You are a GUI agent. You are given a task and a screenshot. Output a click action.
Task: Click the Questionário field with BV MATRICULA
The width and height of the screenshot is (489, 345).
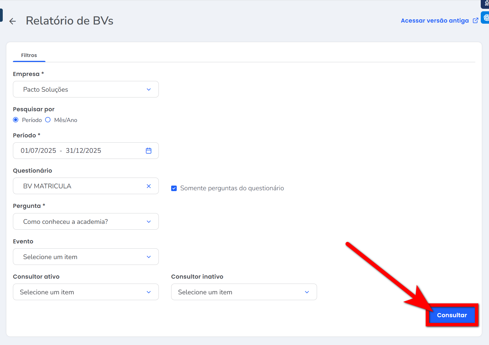pyautogui.click(x=80, y=186)
